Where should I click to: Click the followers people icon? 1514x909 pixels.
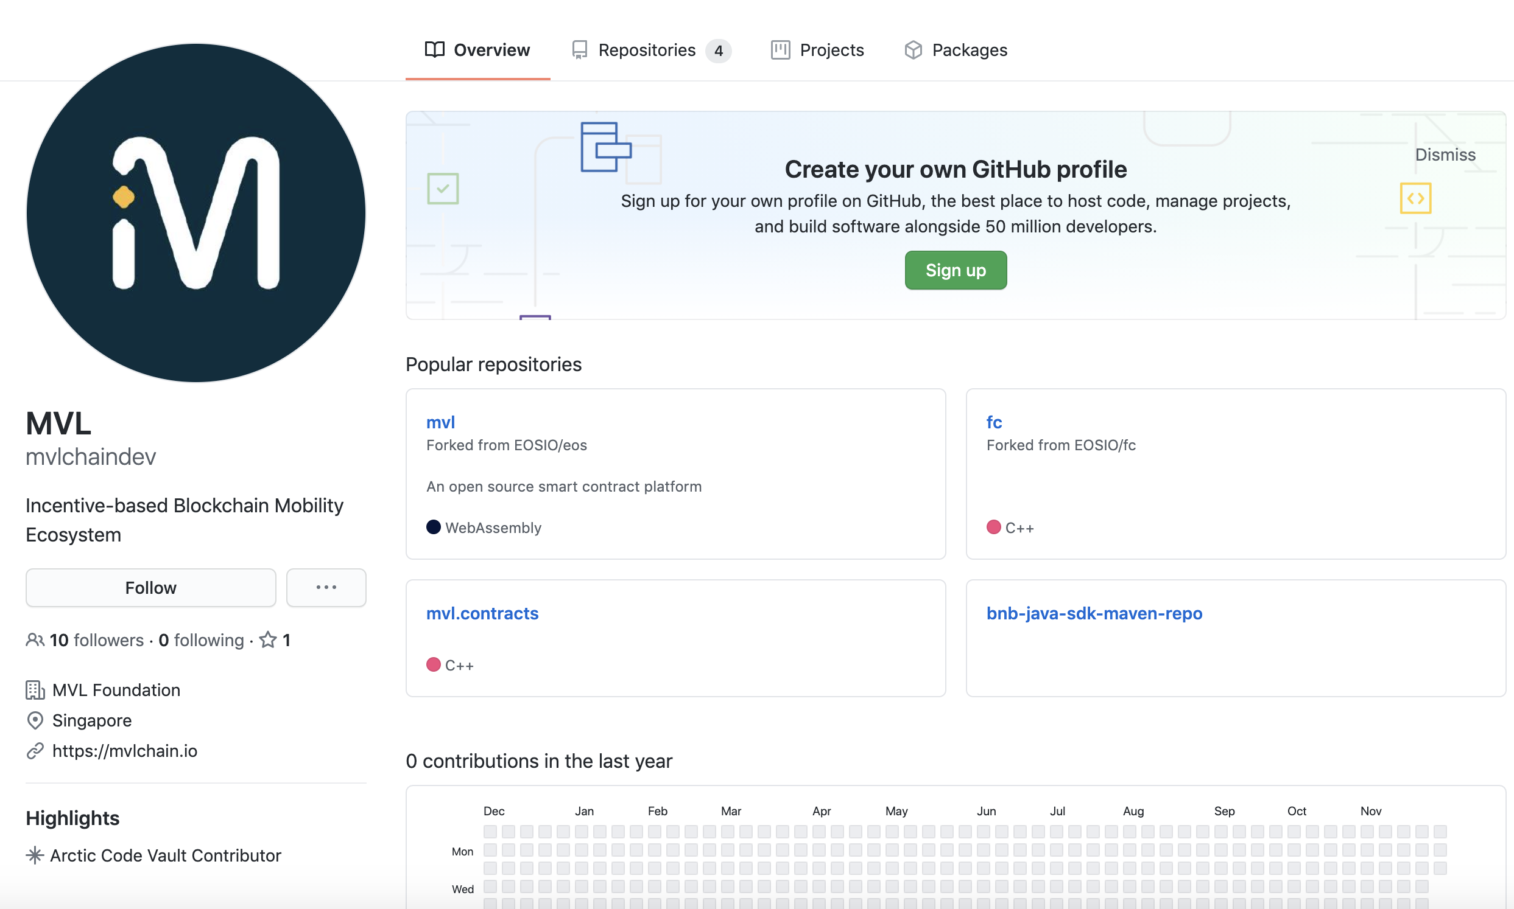[x=35, y=640]
